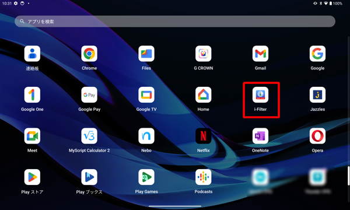Screen dimensions: 350x210
Task: Click the app search field
Action: click(175, 22)
